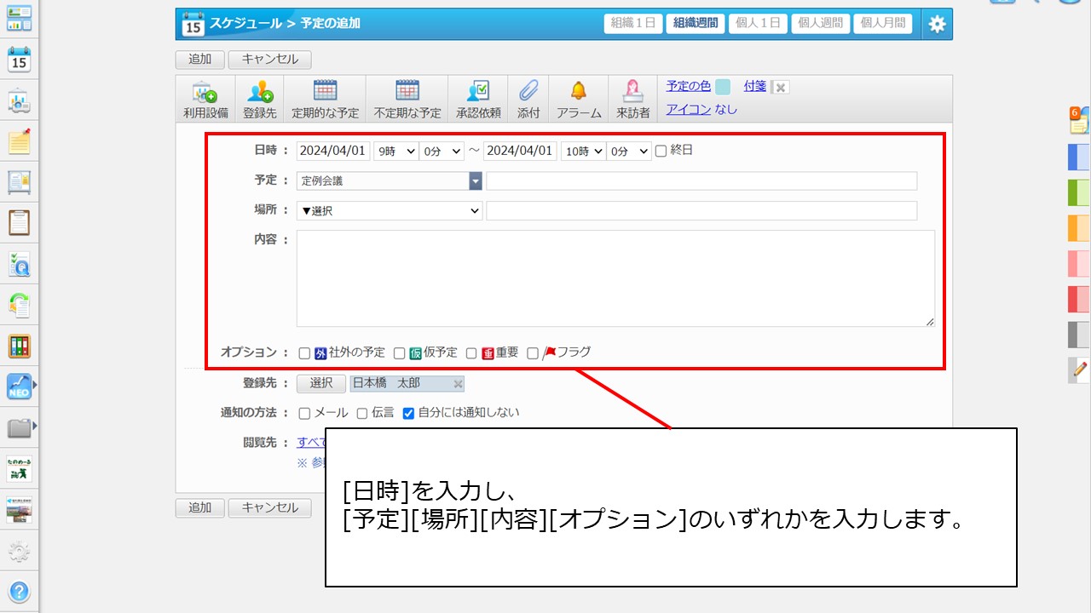Enable the 終日 all-day checkbox
1091x613 pixels.
tap(661, 152)
